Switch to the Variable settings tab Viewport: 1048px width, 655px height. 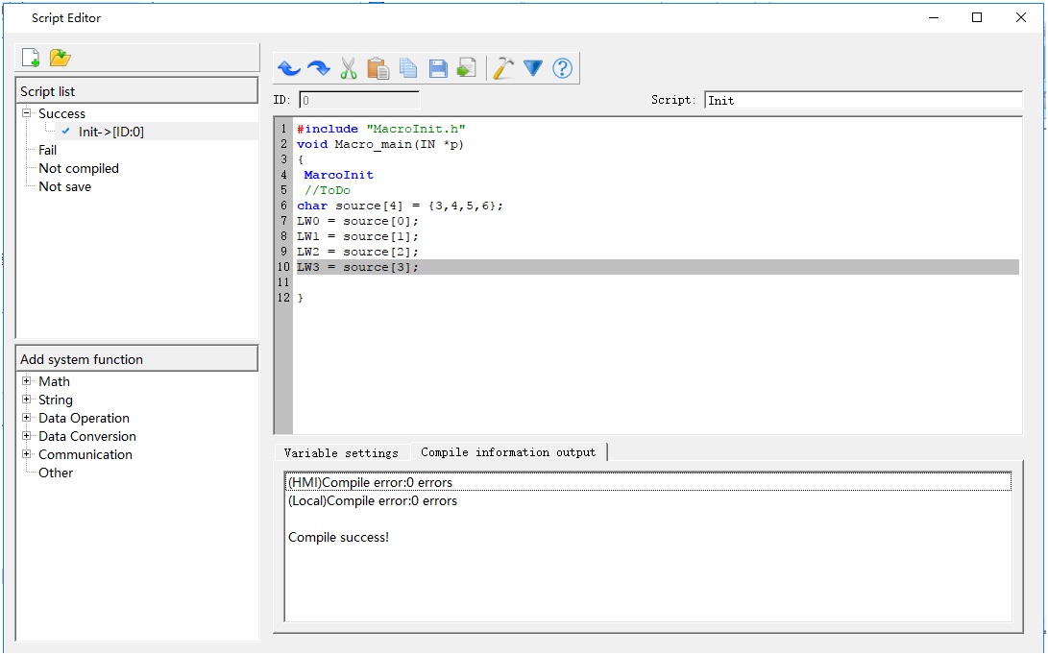point(341,452)
